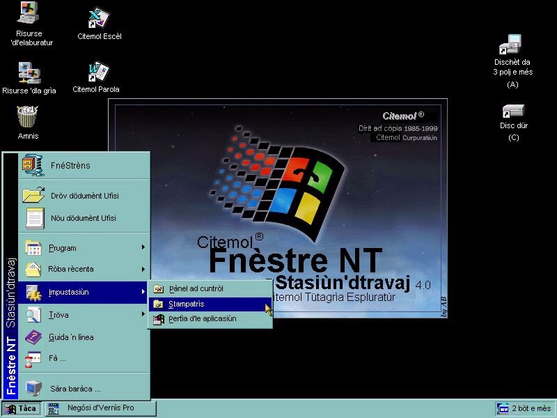Click the Fnèstre NT splash screen image

point(278,208)
